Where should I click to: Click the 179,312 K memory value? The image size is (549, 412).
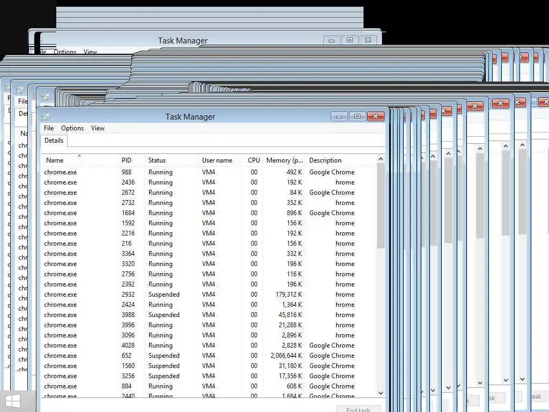(288, 295)
